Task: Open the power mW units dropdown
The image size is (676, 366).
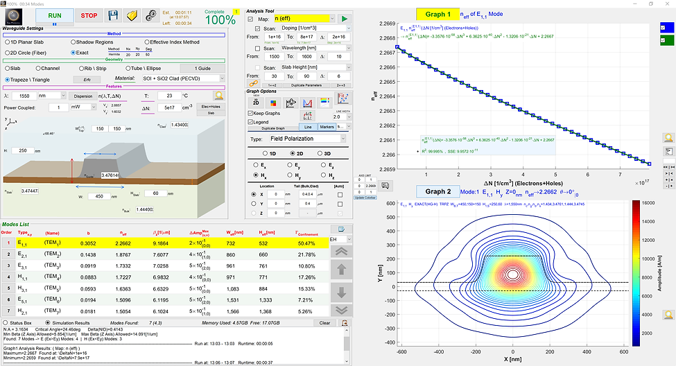Action: coord(94,107)
